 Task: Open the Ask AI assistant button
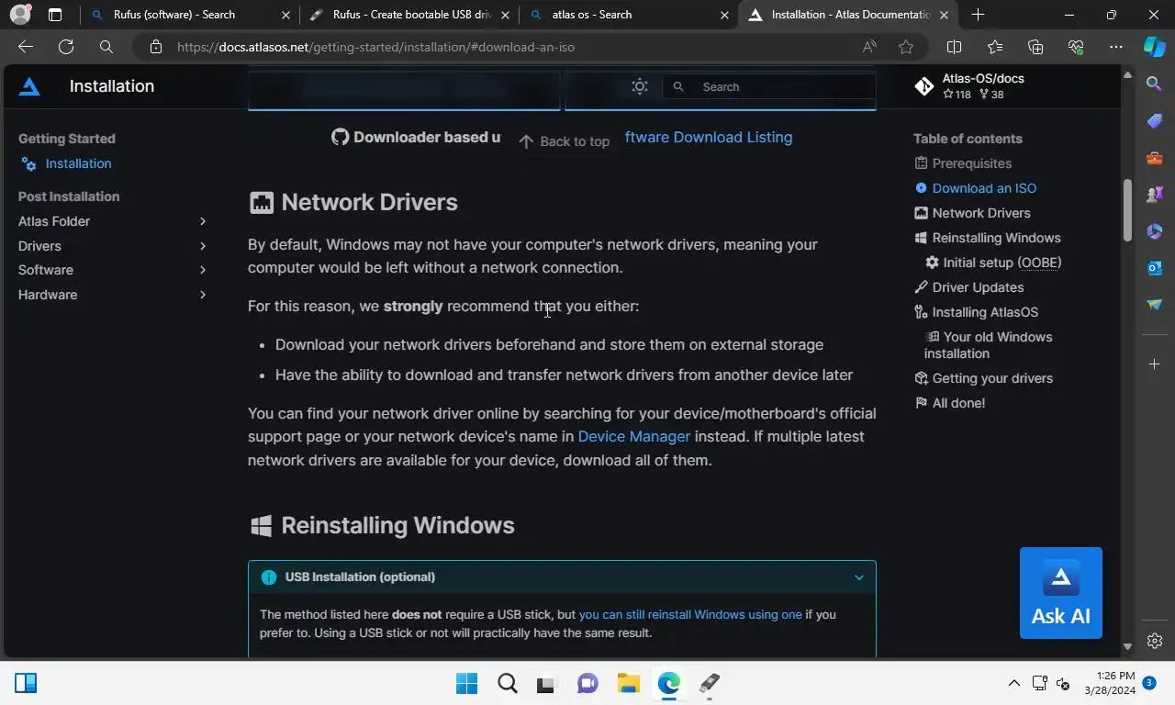1061,593
